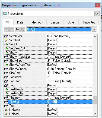
Task: Click the scrollbar down arrow
Action: coord(95,114)
